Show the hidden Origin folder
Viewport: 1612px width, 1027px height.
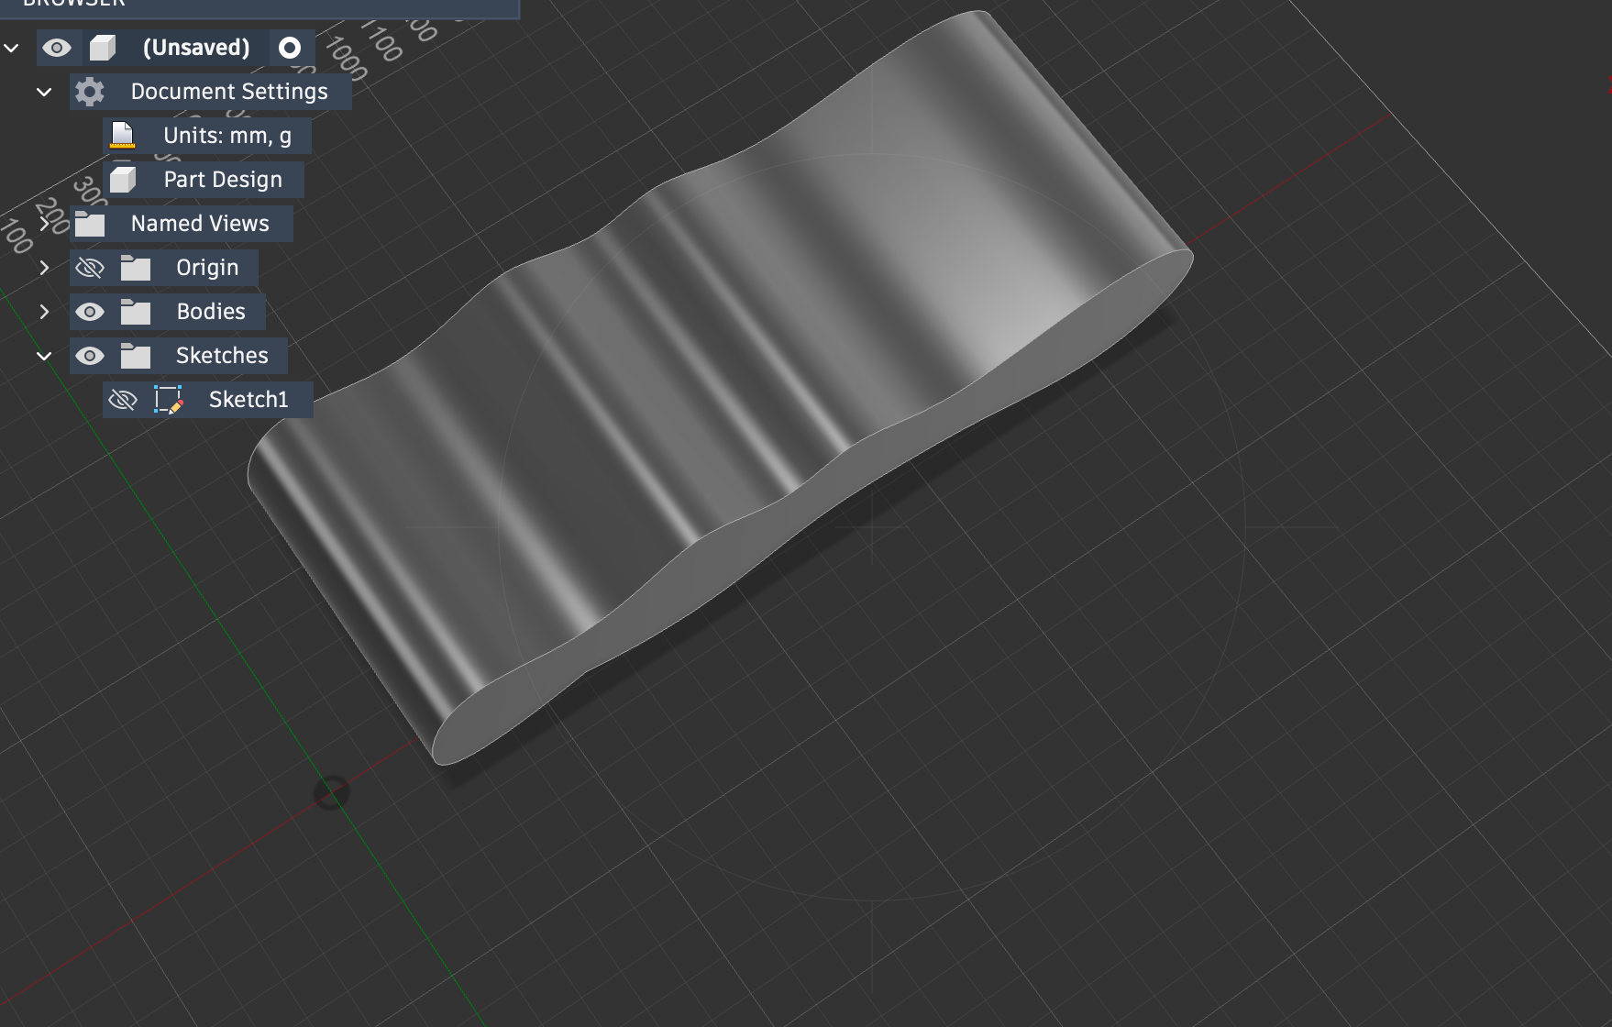tap(90, 268)
